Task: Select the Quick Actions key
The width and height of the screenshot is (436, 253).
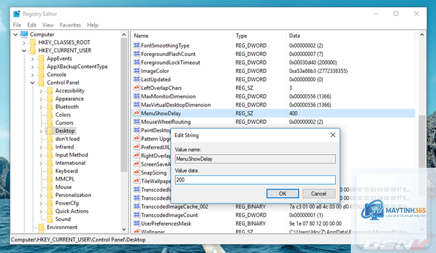Action: (x=72, y=211)
